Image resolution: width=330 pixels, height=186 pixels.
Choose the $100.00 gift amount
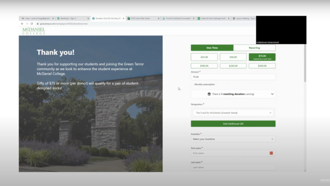click(204, 66)
